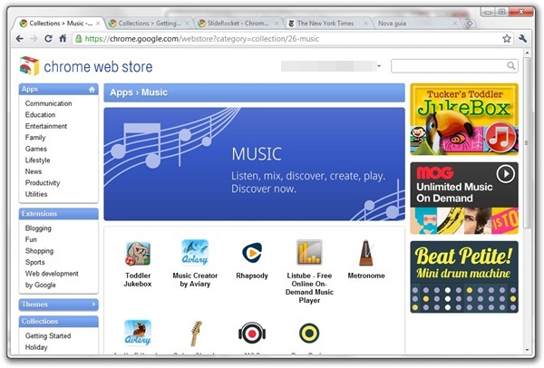Click the Collections section header
This screenshot has height=368, width=544.
pyautogui.click(x=58, y=321)
